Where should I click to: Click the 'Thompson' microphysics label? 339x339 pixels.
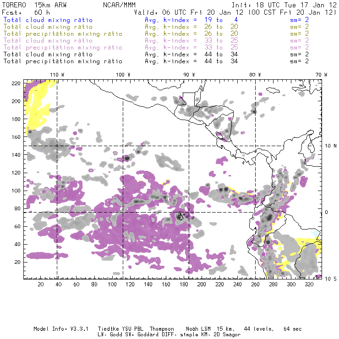pyautogui.click(x=162, y=329)
